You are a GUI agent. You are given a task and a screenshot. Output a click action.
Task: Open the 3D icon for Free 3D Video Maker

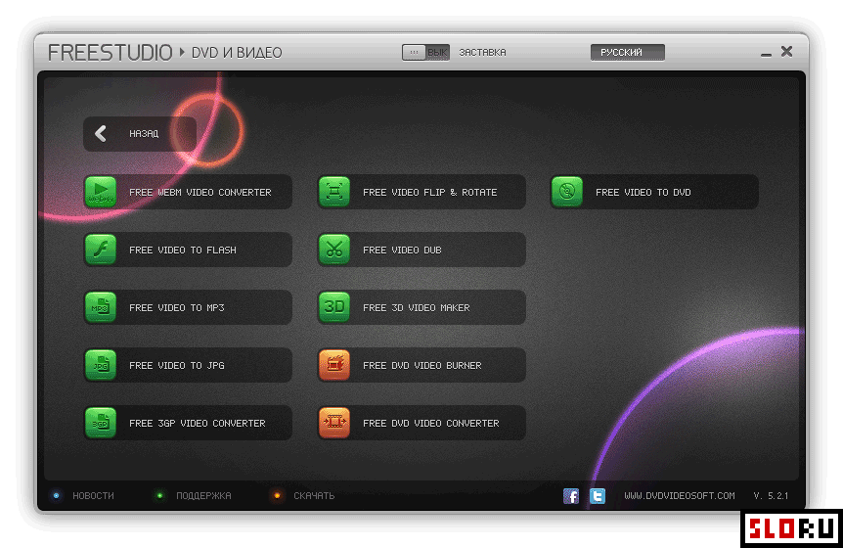pos(334,307)
